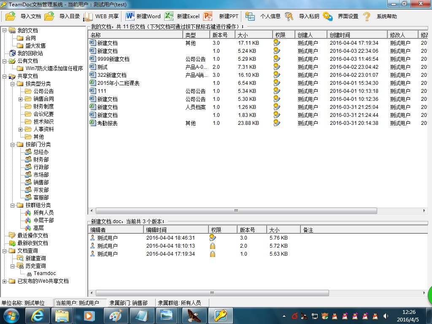Create a new Word document via 新建Word
The width and height of the screenshot is (432, 324).
143,16
